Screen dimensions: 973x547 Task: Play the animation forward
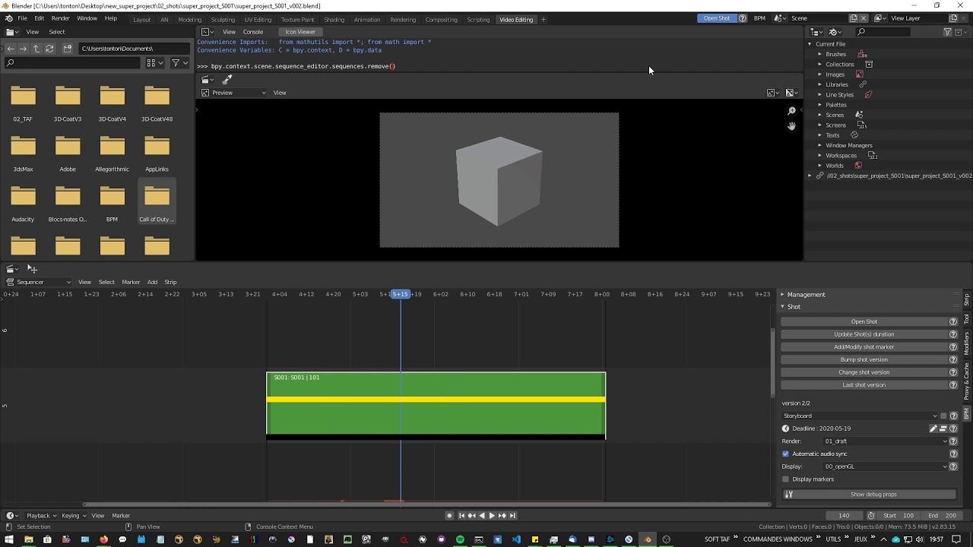[492, 516]
